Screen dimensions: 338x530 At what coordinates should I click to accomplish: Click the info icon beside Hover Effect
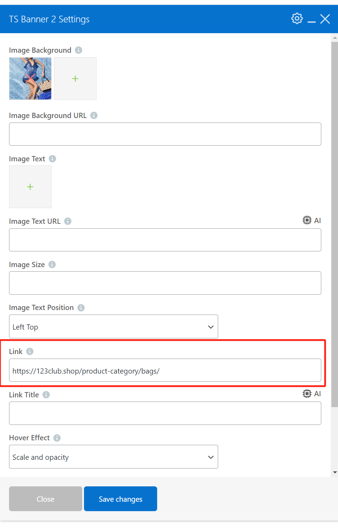point(56,437)
